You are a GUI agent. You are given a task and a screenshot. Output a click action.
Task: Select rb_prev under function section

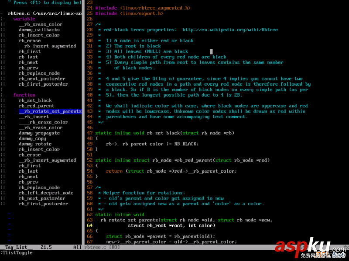[28, 182]
